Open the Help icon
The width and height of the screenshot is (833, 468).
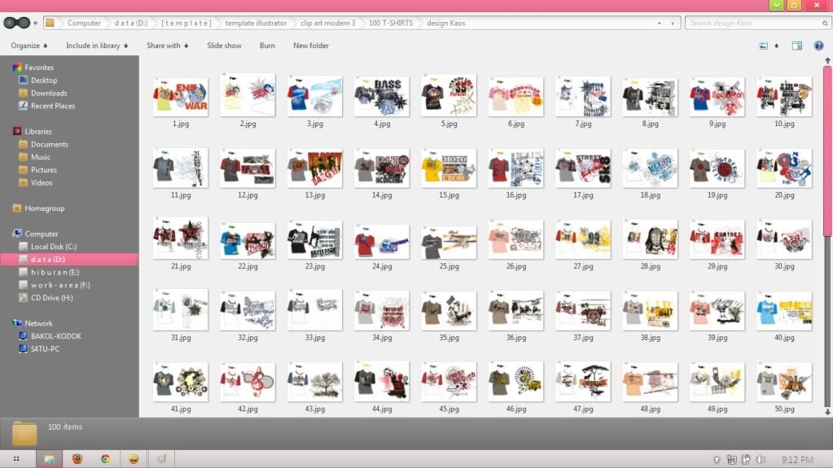pos(818,46)
